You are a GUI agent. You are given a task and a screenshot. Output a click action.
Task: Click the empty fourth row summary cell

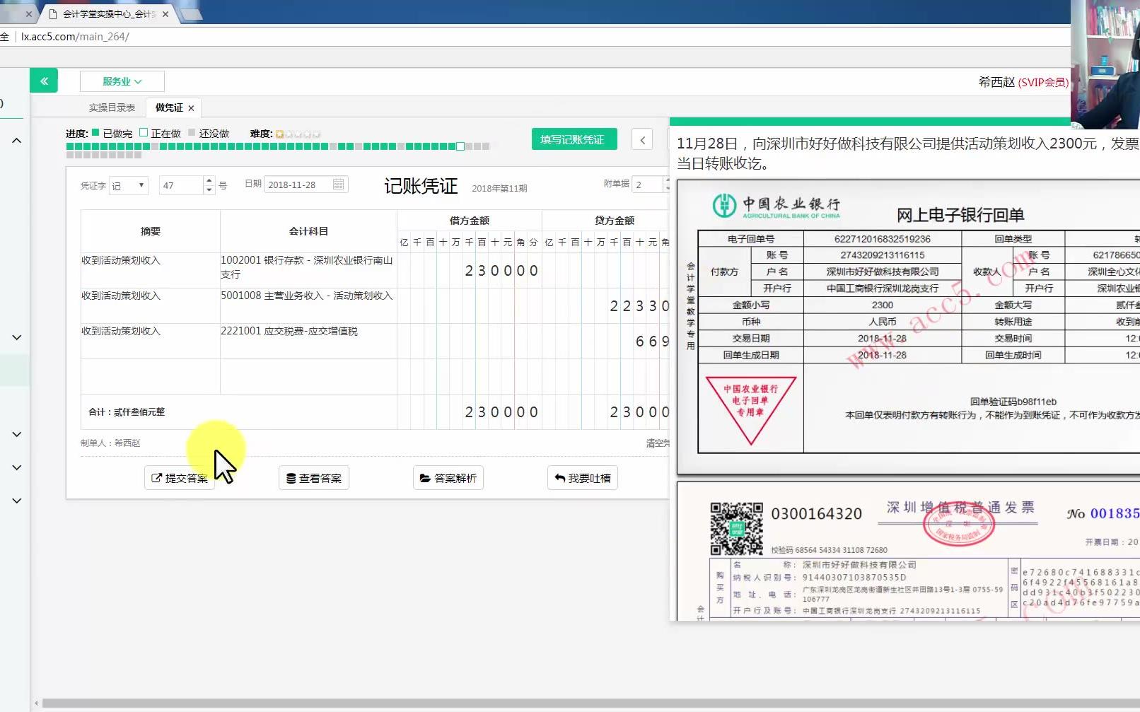click(151, 376)
